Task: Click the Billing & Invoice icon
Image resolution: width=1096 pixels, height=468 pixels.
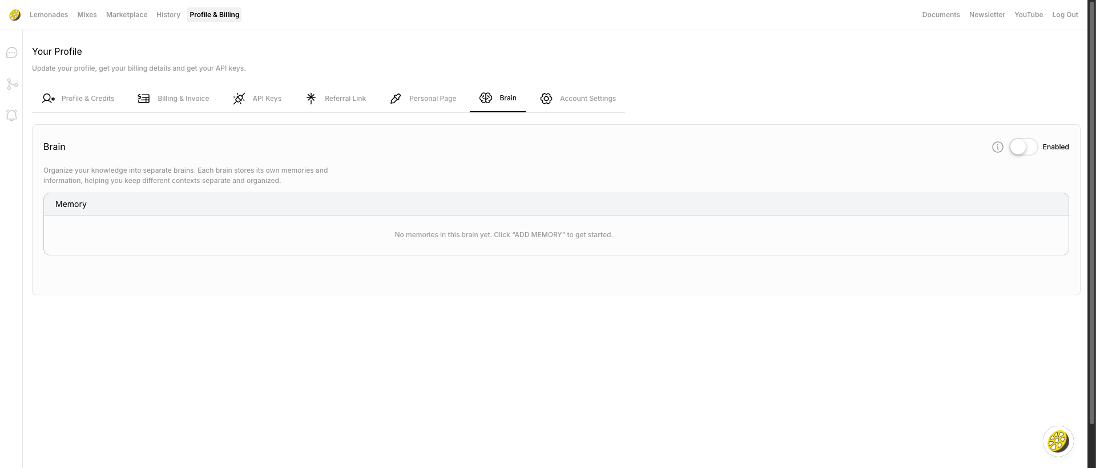Action: coord(144,99)
